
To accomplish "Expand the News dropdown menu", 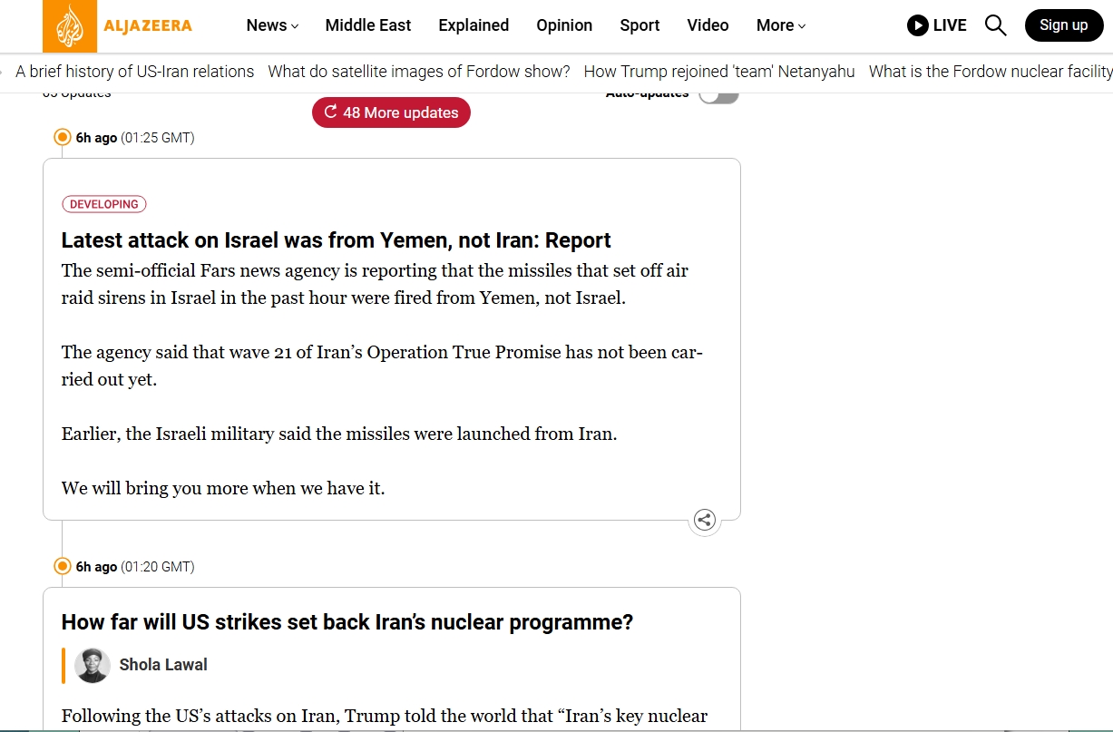I will coord(272,25).
